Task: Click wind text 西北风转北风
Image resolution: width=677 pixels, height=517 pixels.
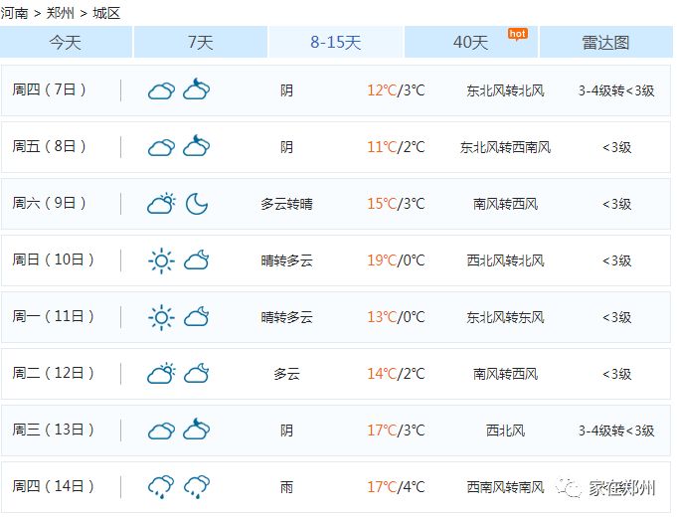Action: click(x=505, y=260)
